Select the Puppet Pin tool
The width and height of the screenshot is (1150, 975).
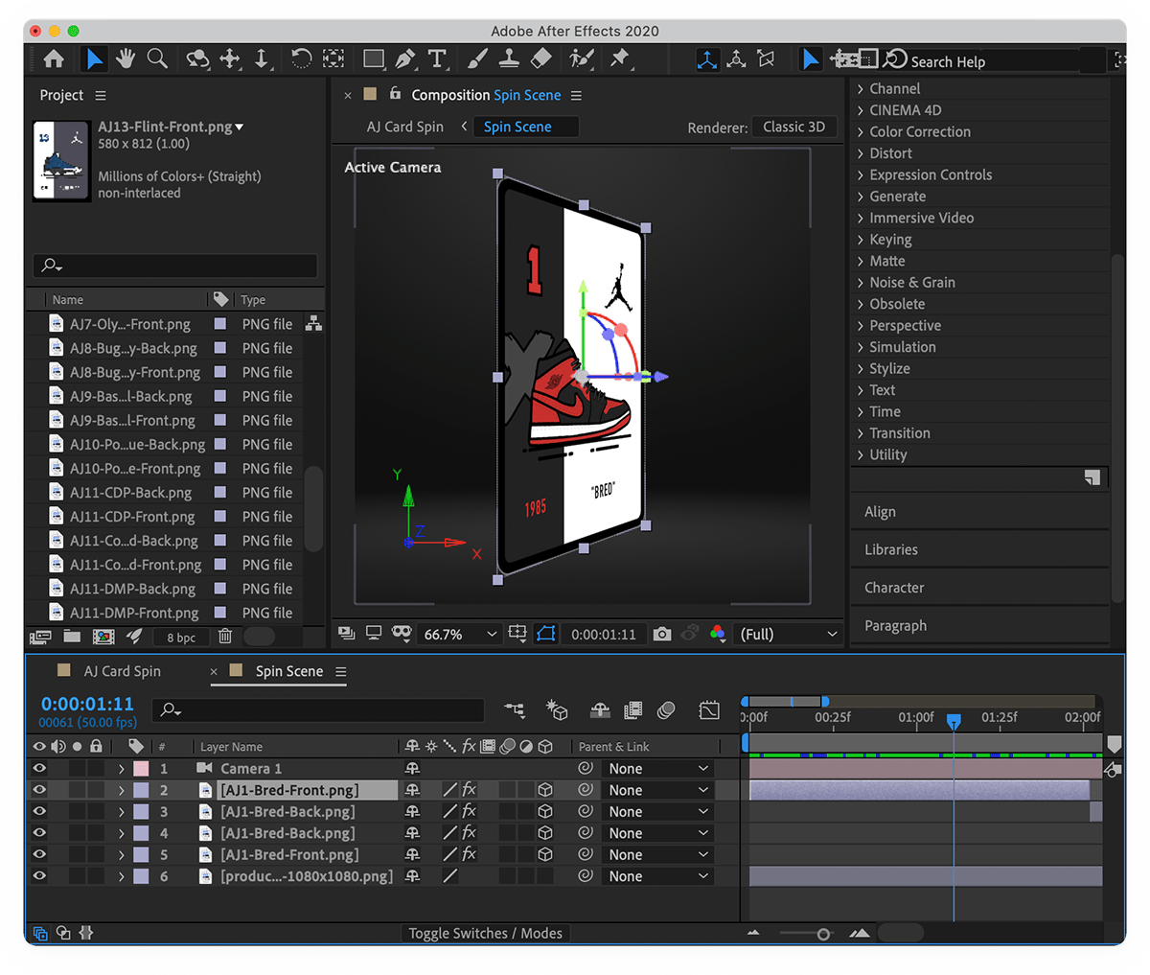click(620, 59)
